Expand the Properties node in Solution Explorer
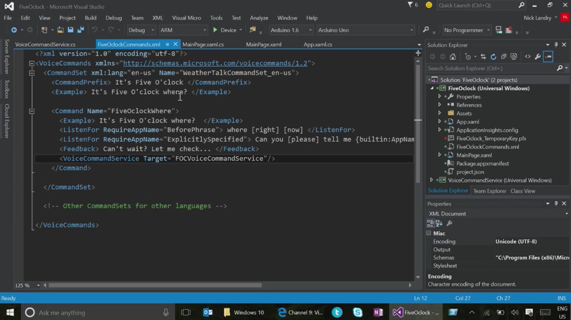The width and height of the screenshot is (571, 320). tap(440, 97)
